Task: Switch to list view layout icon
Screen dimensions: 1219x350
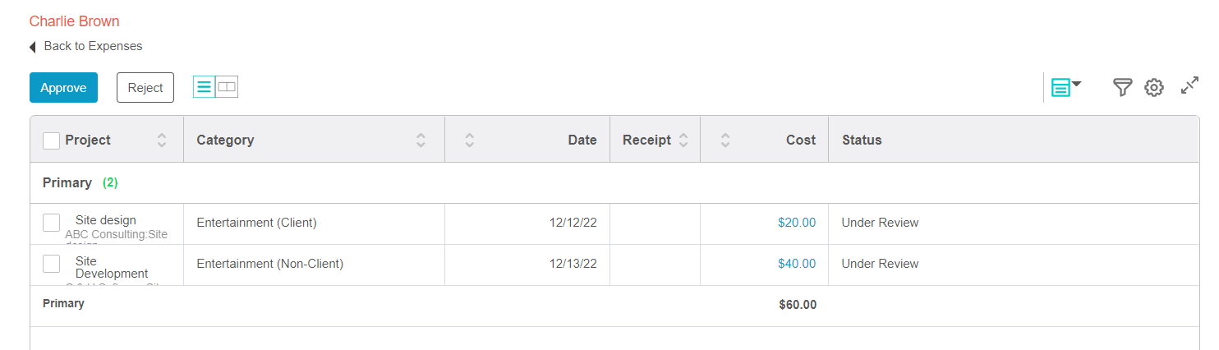Action: point(205,86)
